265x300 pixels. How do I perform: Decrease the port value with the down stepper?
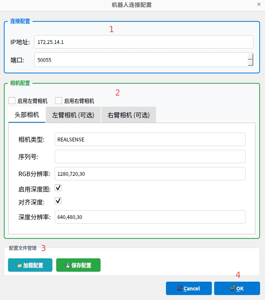pyautogui.click(x=250, y=63)
